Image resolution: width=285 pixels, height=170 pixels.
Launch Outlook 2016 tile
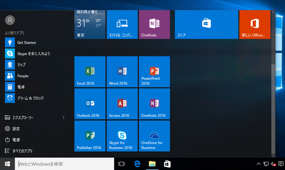pyautogui.click(x=90, y=104)
